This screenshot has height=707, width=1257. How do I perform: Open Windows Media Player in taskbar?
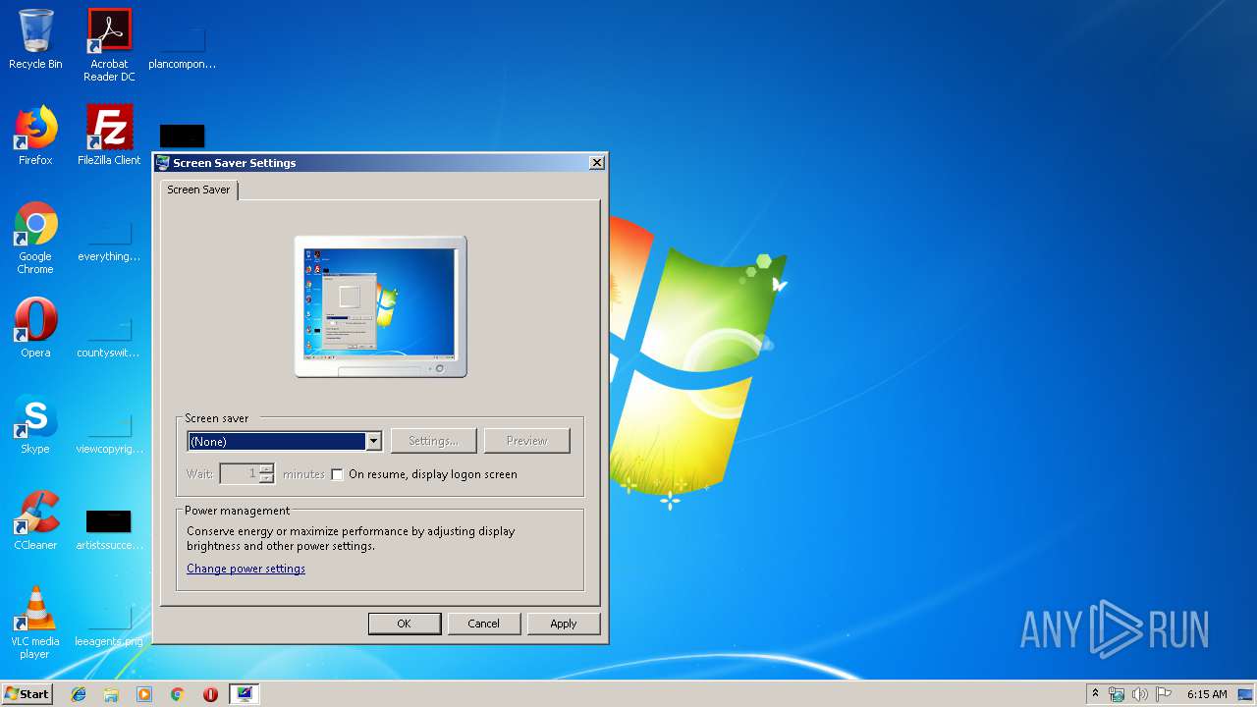(x=144, y=694)
